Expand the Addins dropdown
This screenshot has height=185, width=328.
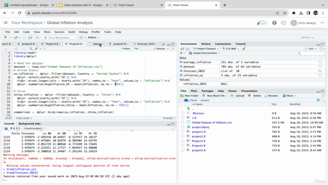[93, 38]
